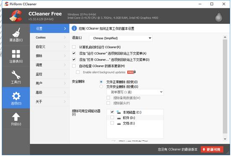Open the 高级 (Advanced) settings menu item

49,92
